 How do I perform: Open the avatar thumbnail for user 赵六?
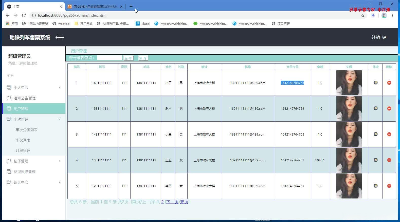349,108
